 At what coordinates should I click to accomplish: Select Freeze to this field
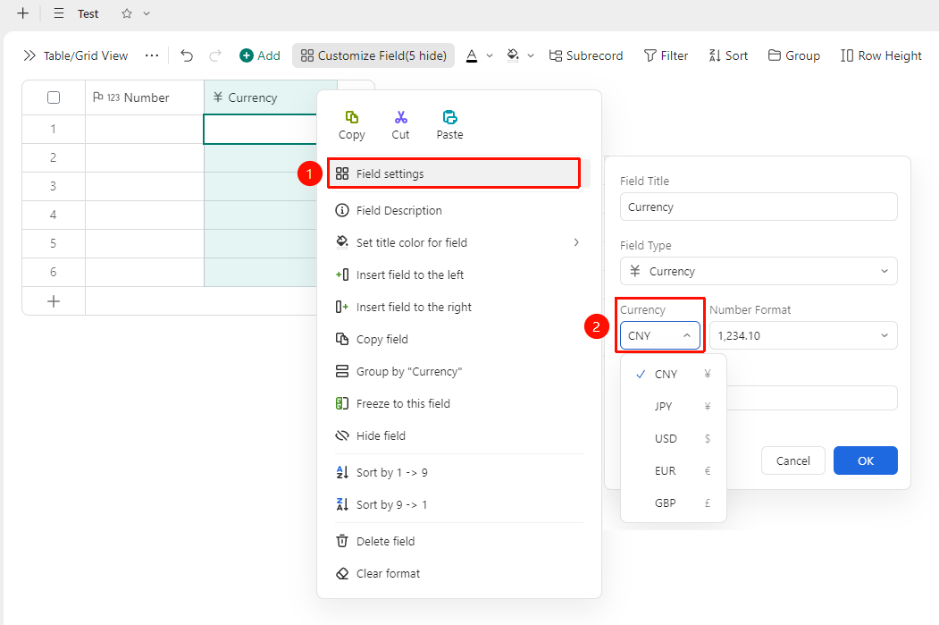[x=458, y=403]
